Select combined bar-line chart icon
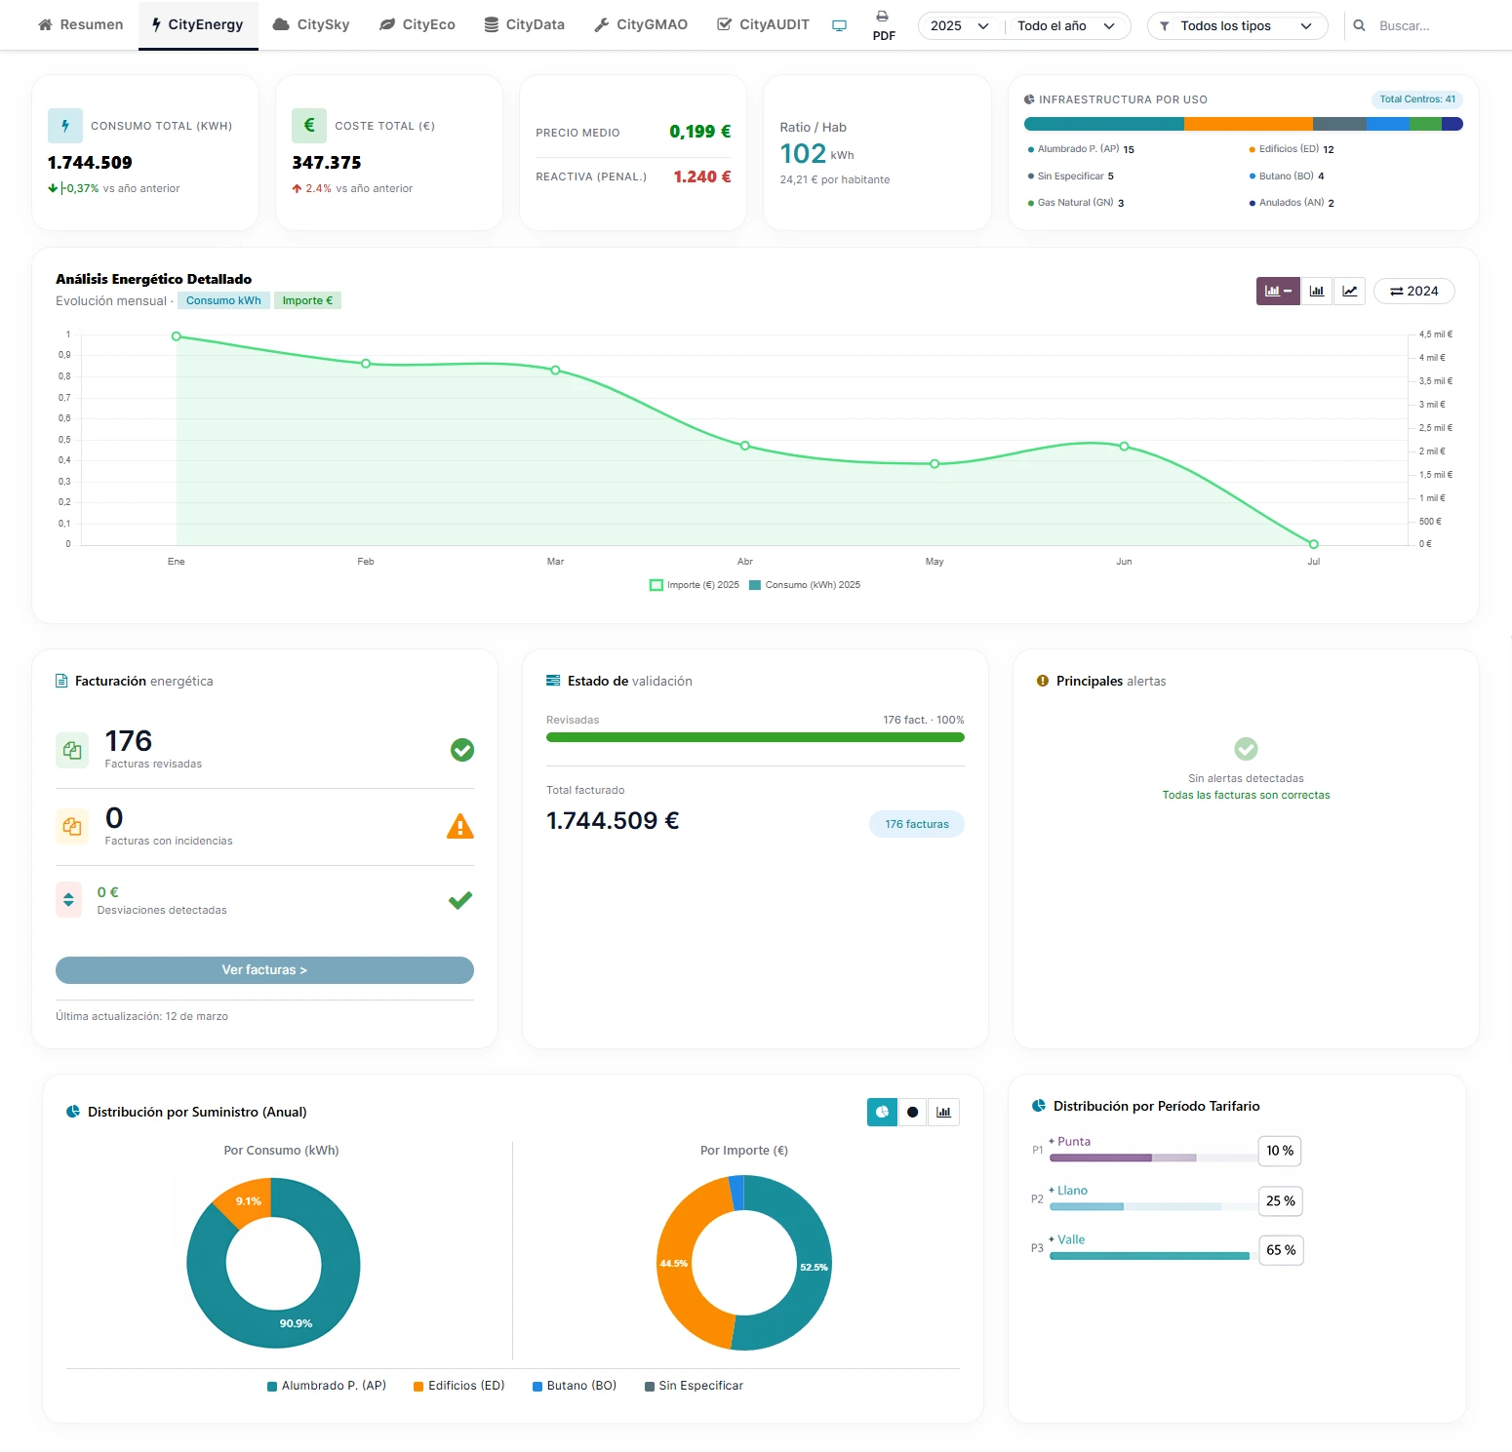The image size is (1512, 1452). [x=1277, y=291]
